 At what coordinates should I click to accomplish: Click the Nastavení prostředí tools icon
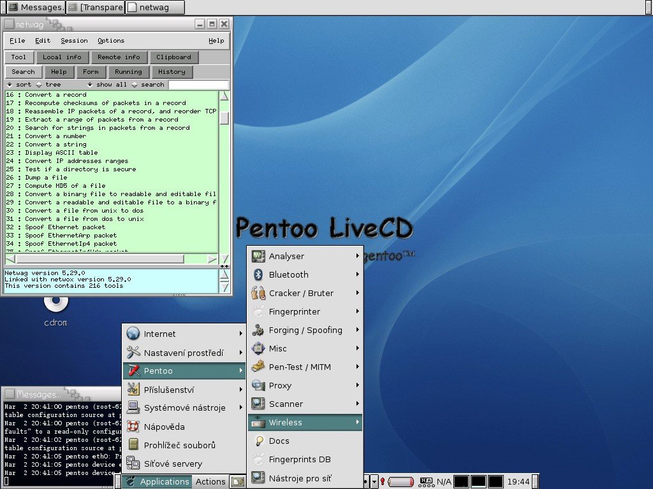133,353
